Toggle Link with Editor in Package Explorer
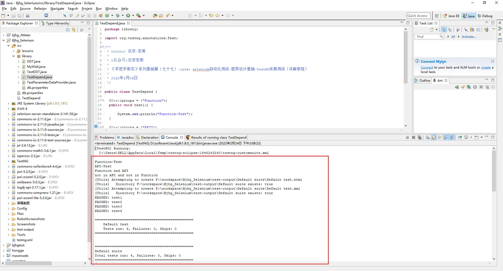The height and width of the screenshot is (271, 503). pyautogui.click(x=74, y=30)
